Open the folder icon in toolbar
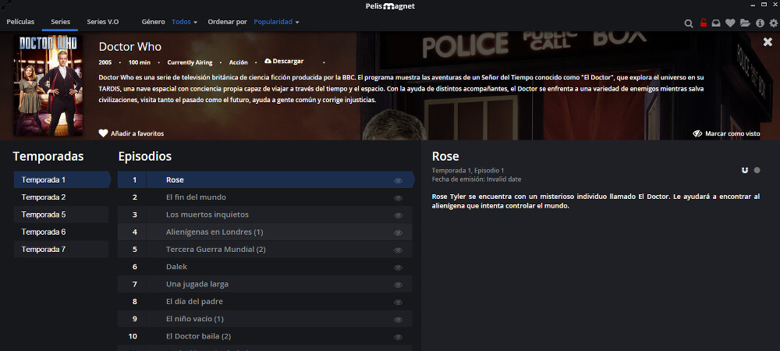 [x=745, y=23]
